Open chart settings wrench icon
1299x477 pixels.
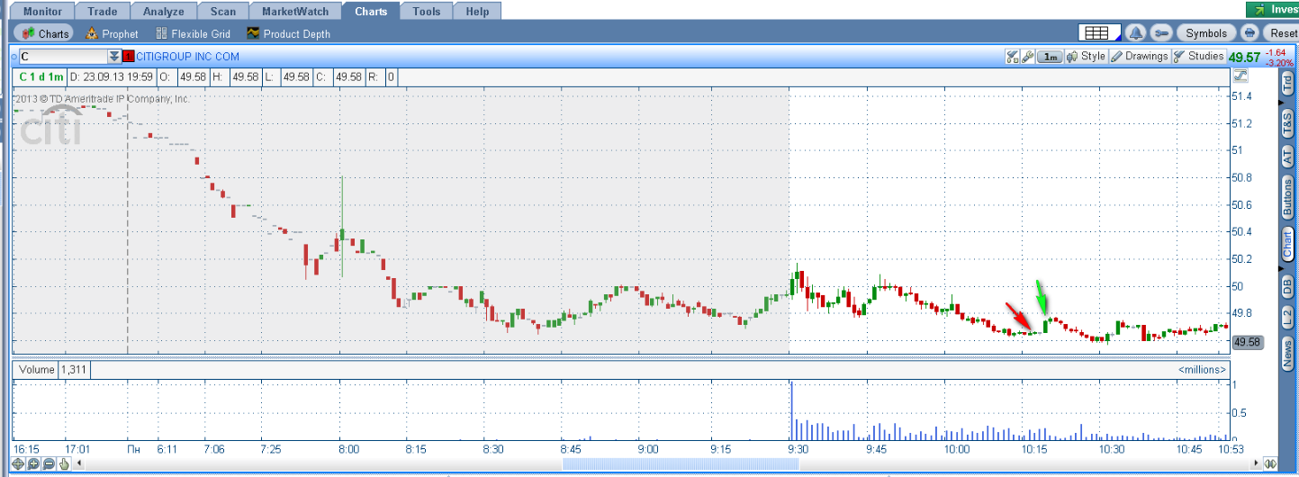(1027, 56)
